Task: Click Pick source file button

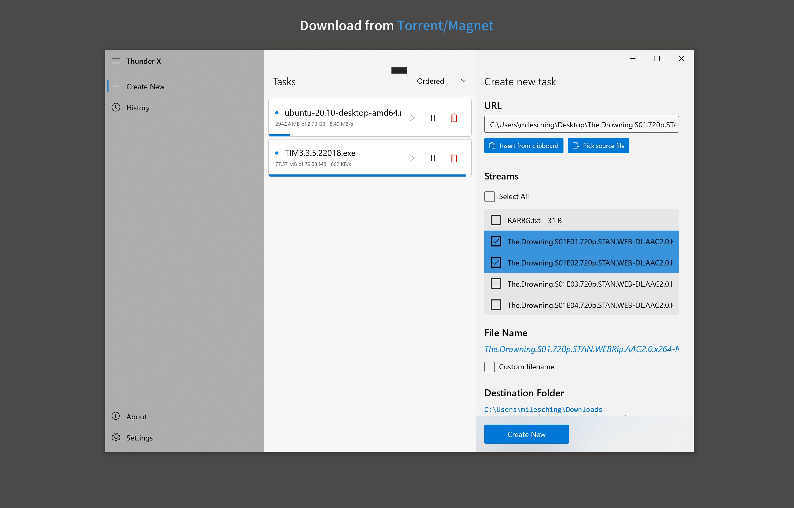Action: 598,146
